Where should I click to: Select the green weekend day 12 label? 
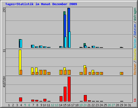click(53, 105)
